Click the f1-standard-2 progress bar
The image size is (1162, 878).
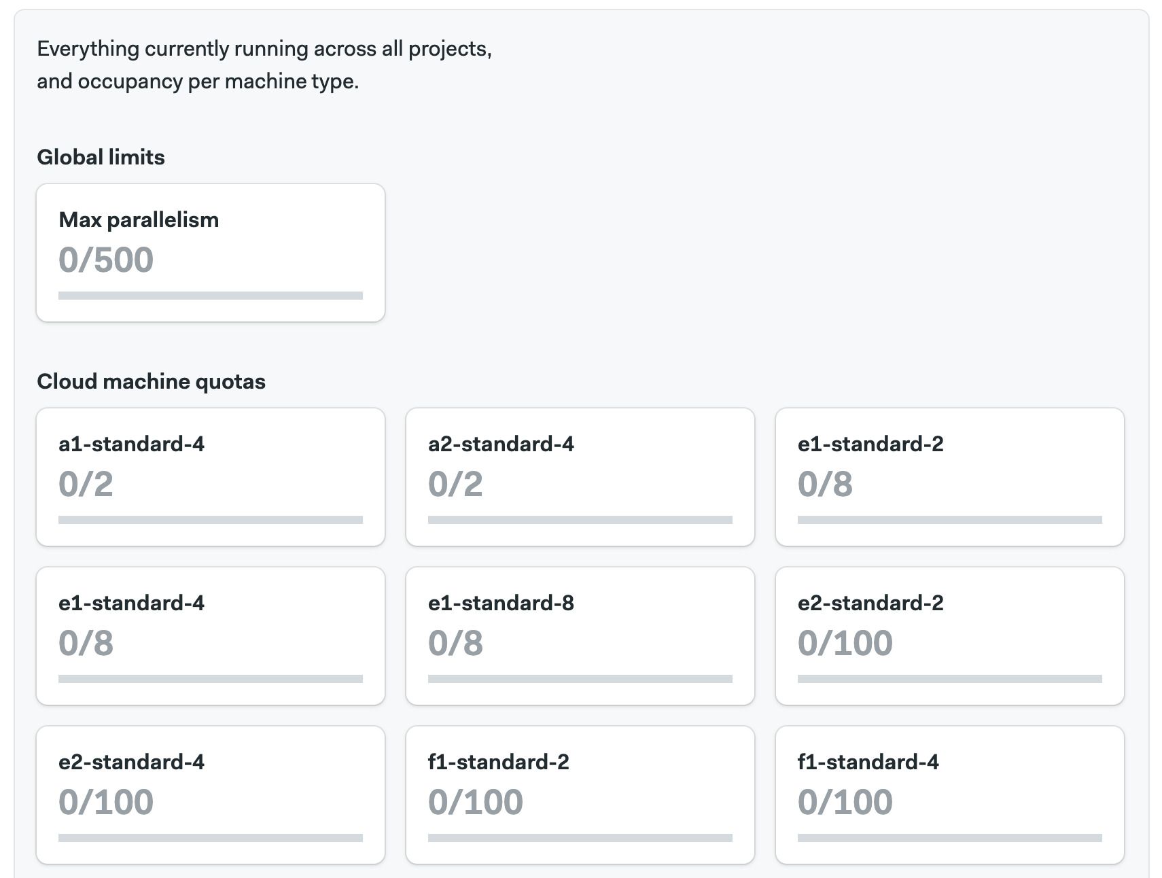[x=580, y=838]
